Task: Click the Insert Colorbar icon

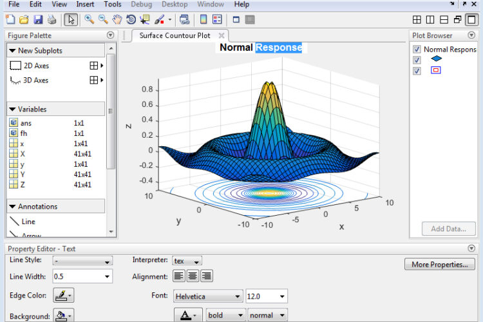Action: click(204, 20)
